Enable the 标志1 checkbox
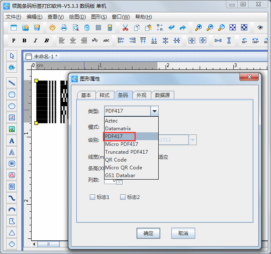The width and height of the screenshot is (271, 254). pos(92,197)
